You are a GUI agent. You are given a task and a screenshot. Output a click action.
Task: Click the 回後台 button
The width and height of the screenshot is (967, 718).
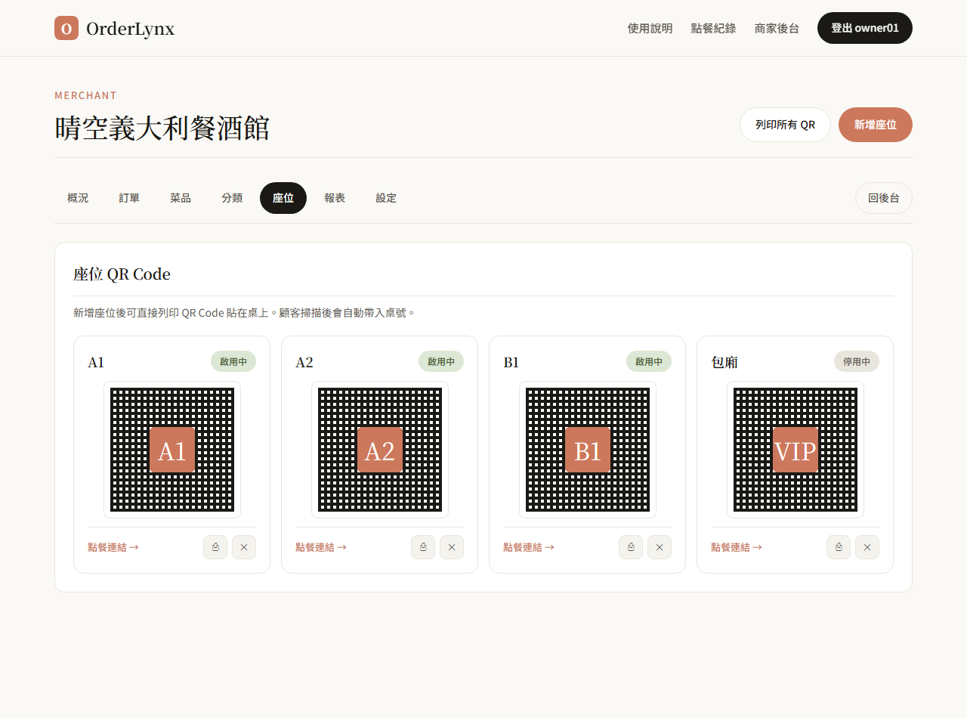[x=884, y=198]
